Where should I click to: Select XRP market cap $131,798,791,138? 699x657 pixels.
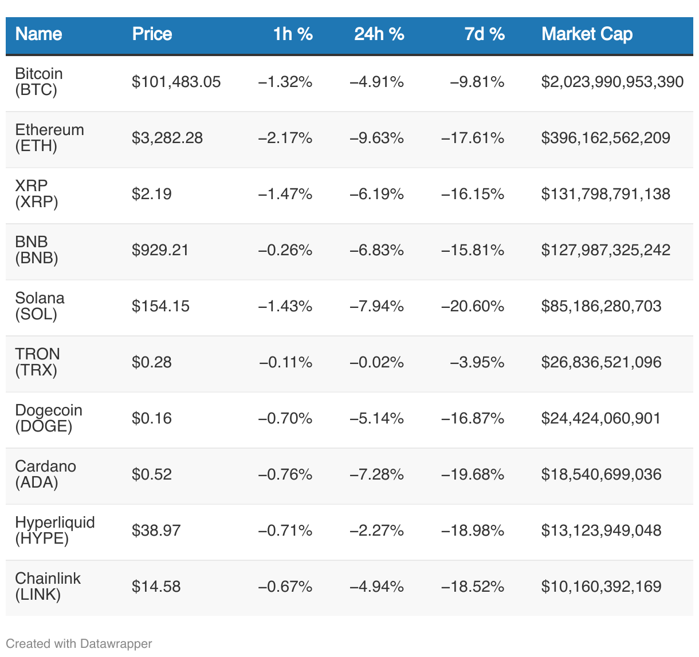tap(606, 194)
